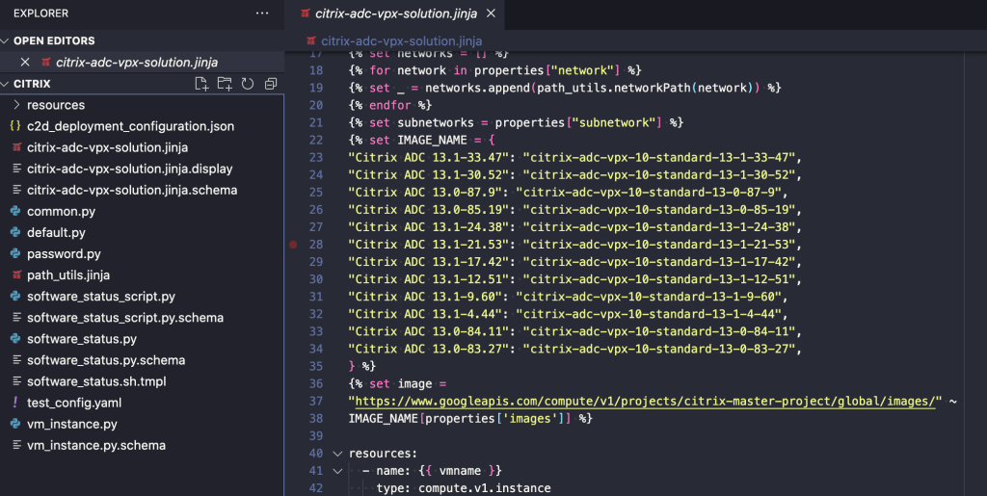Open password.py file
Viewport: 987px width, 496px height.
64,254
